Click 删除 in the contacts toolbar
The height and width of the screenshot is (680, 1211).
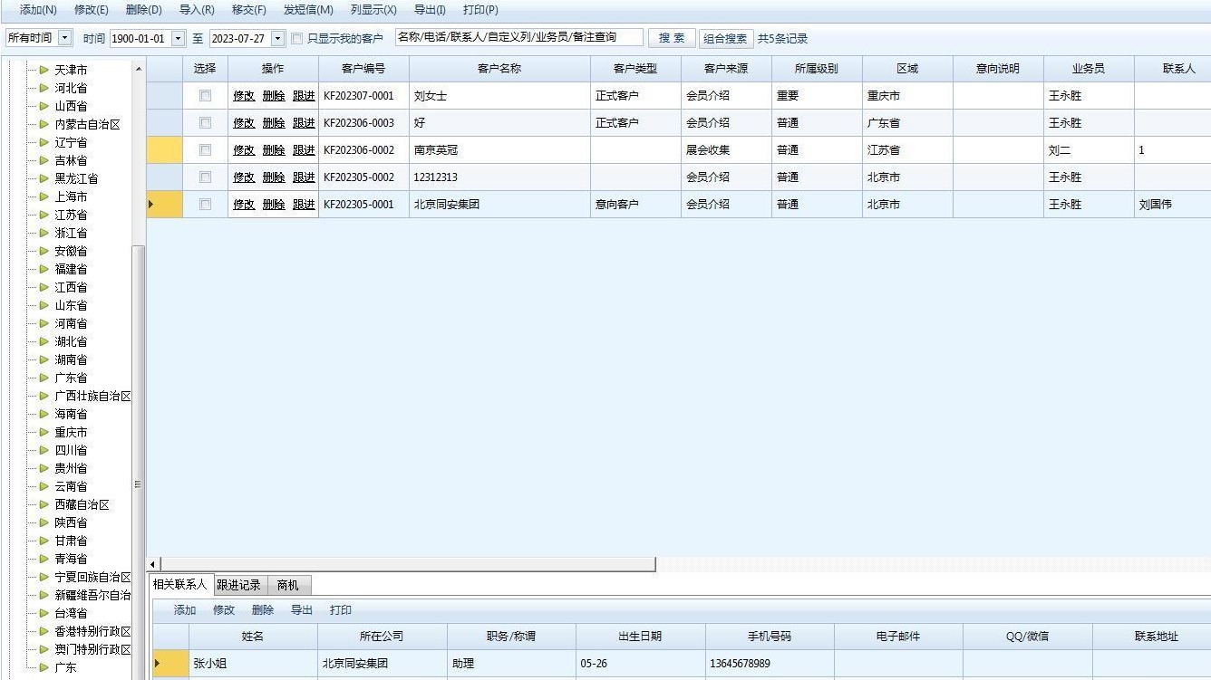pos(263,610)
